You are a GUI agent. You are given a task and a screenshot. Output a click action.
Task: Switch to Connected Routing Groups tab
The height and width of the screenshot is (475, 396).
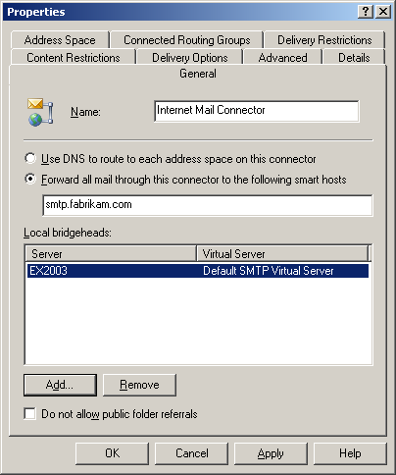click(x=187, y=40)
